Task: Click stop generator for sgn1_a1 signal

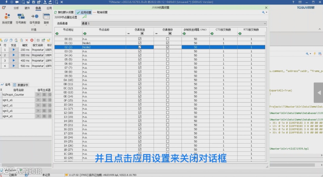Action: pos(44,100)
